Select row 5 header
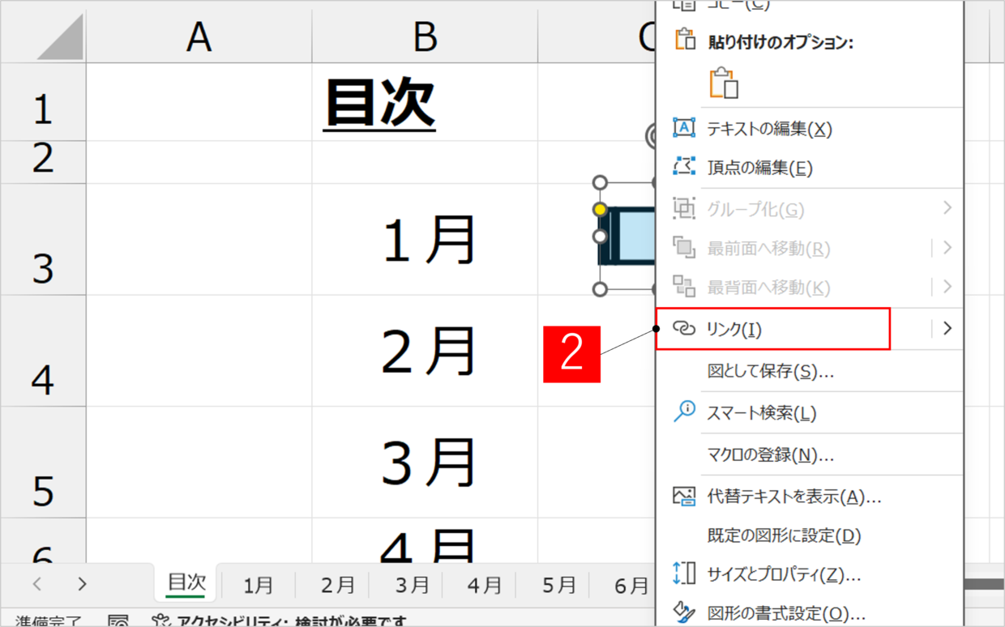The width and height of the screenshot is (1005, 627). (x=42, y=463)
